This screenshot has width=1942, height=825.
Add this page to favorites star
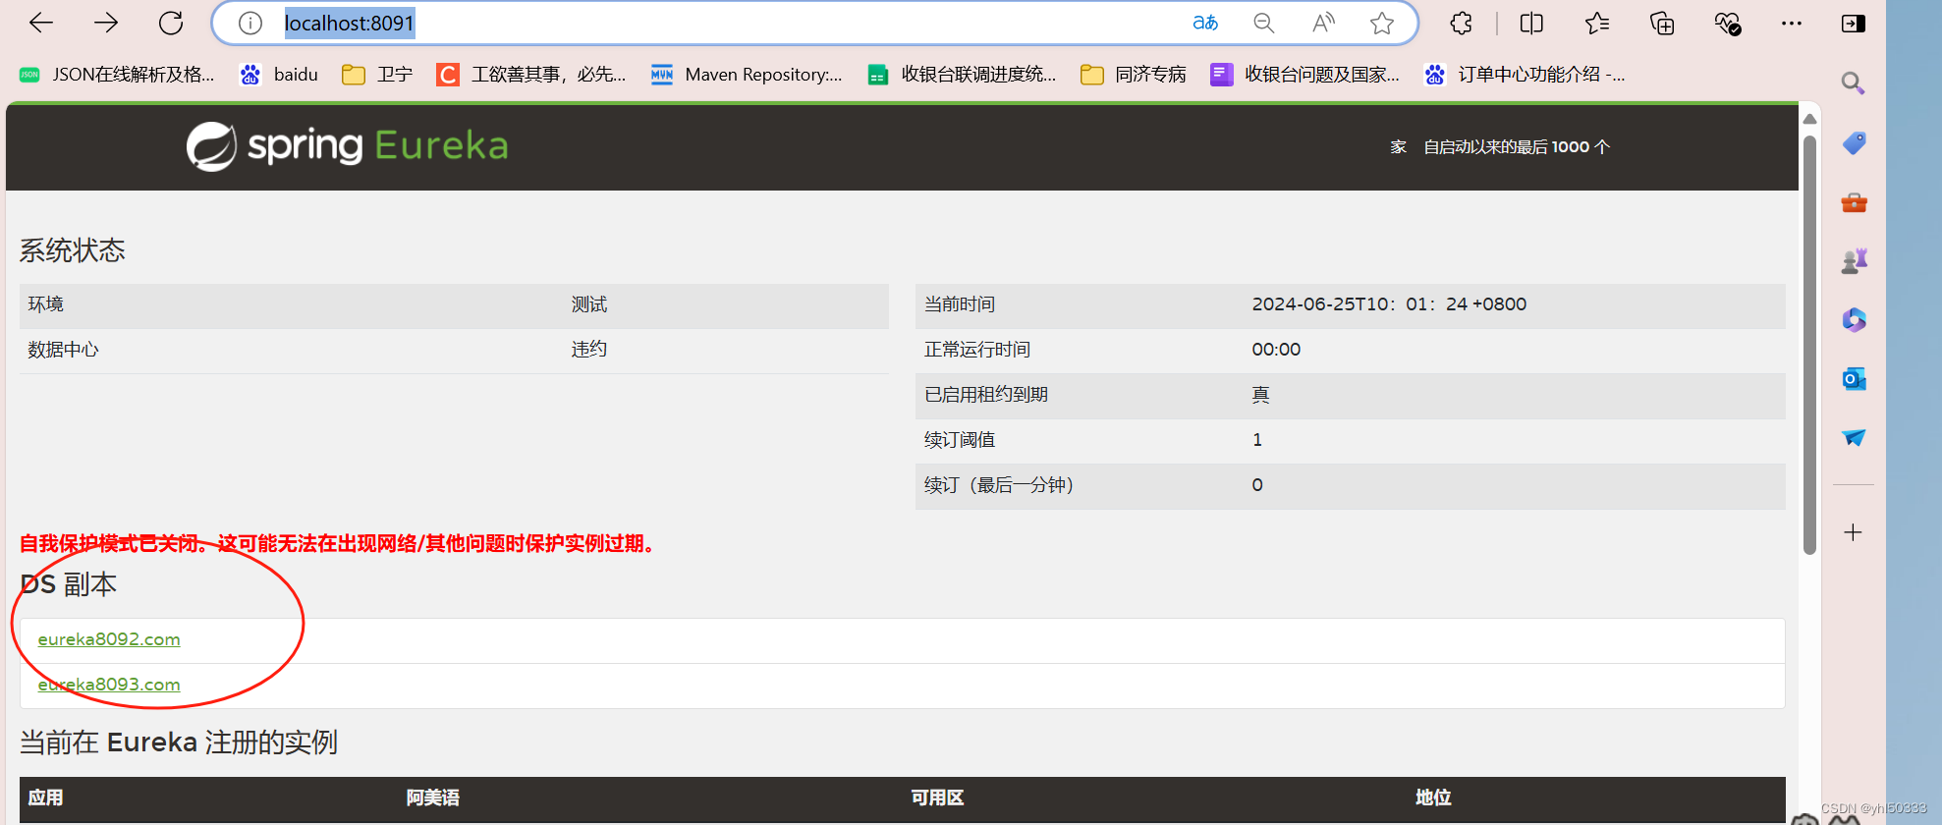1382,23
